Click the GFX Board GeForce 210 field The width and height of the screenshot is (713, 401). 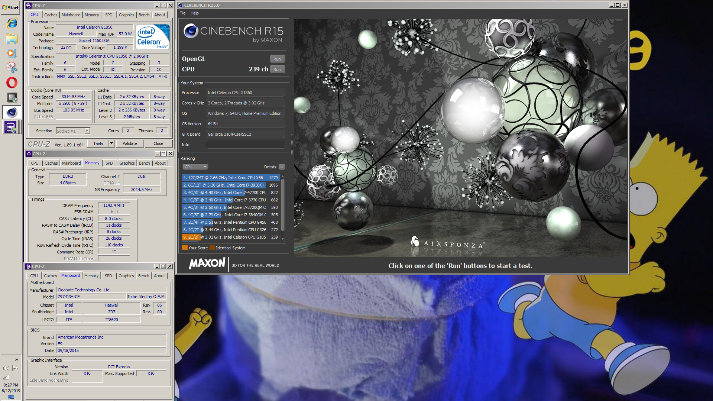246,134
